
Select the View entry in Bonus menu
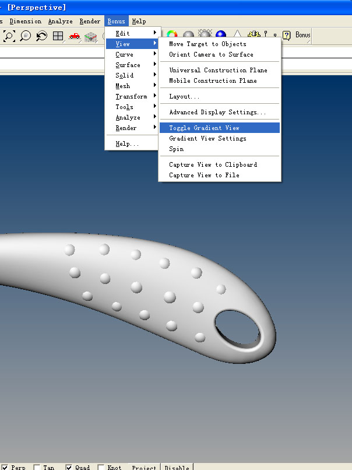point(132,44)
